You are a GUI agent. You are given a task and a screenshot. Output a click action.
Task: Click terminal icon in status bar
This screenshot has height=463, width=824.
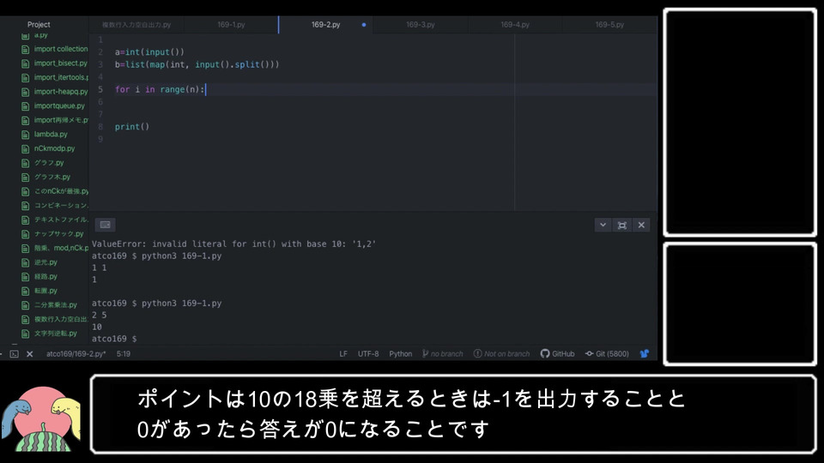coord(15,354)
